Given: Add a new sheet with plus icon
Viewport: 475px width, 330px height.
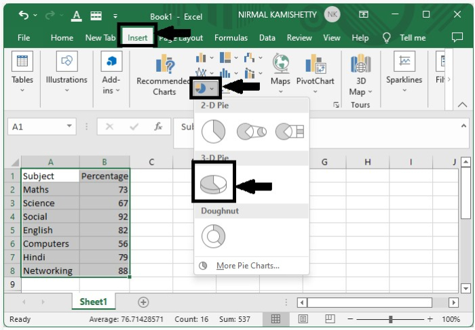Looking at the screenshot, I should click(143, 302).
